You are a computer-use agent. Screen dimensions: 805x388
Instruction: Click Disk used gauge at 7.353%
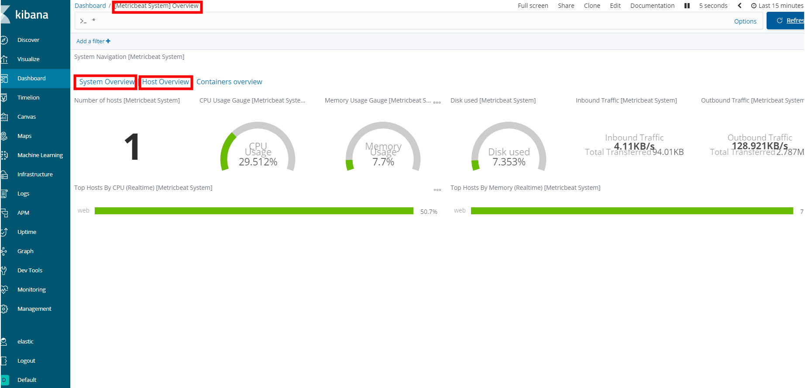(x=509, y=147)
